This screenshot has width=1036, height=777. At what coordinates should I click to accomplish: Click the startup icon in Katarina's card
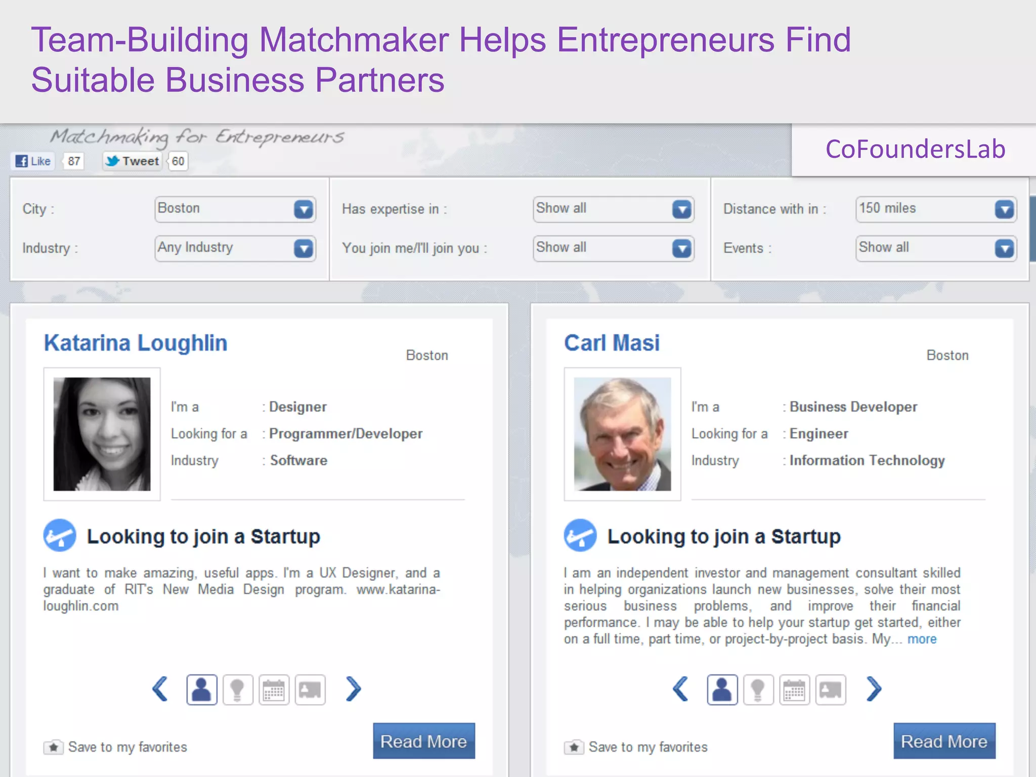[60, 535]
